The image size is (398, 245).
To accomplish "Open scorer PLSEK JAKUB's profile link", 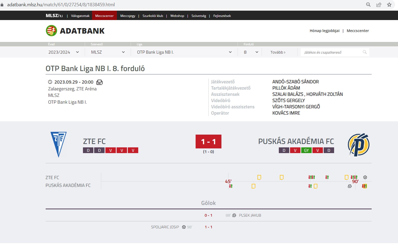I will pos(250,215).
